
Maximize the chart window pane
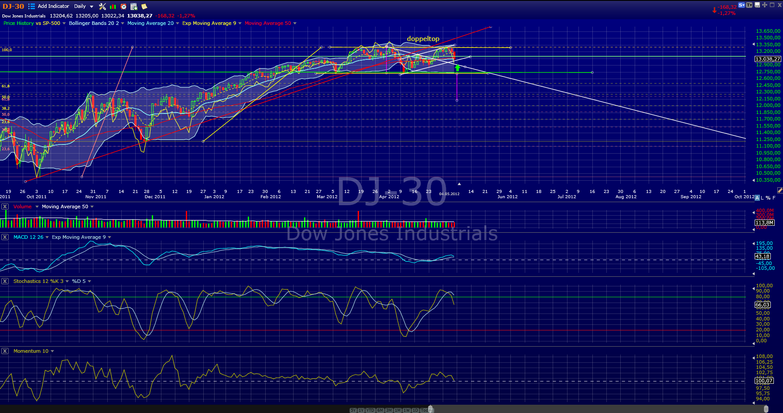coord(772,5)
